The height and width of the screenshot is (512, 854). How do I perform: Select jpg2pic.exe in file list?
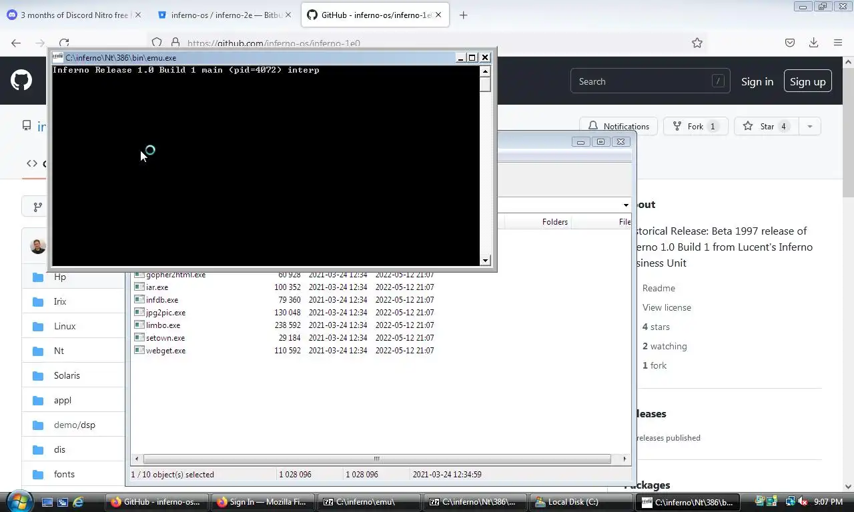coord(165,313)
